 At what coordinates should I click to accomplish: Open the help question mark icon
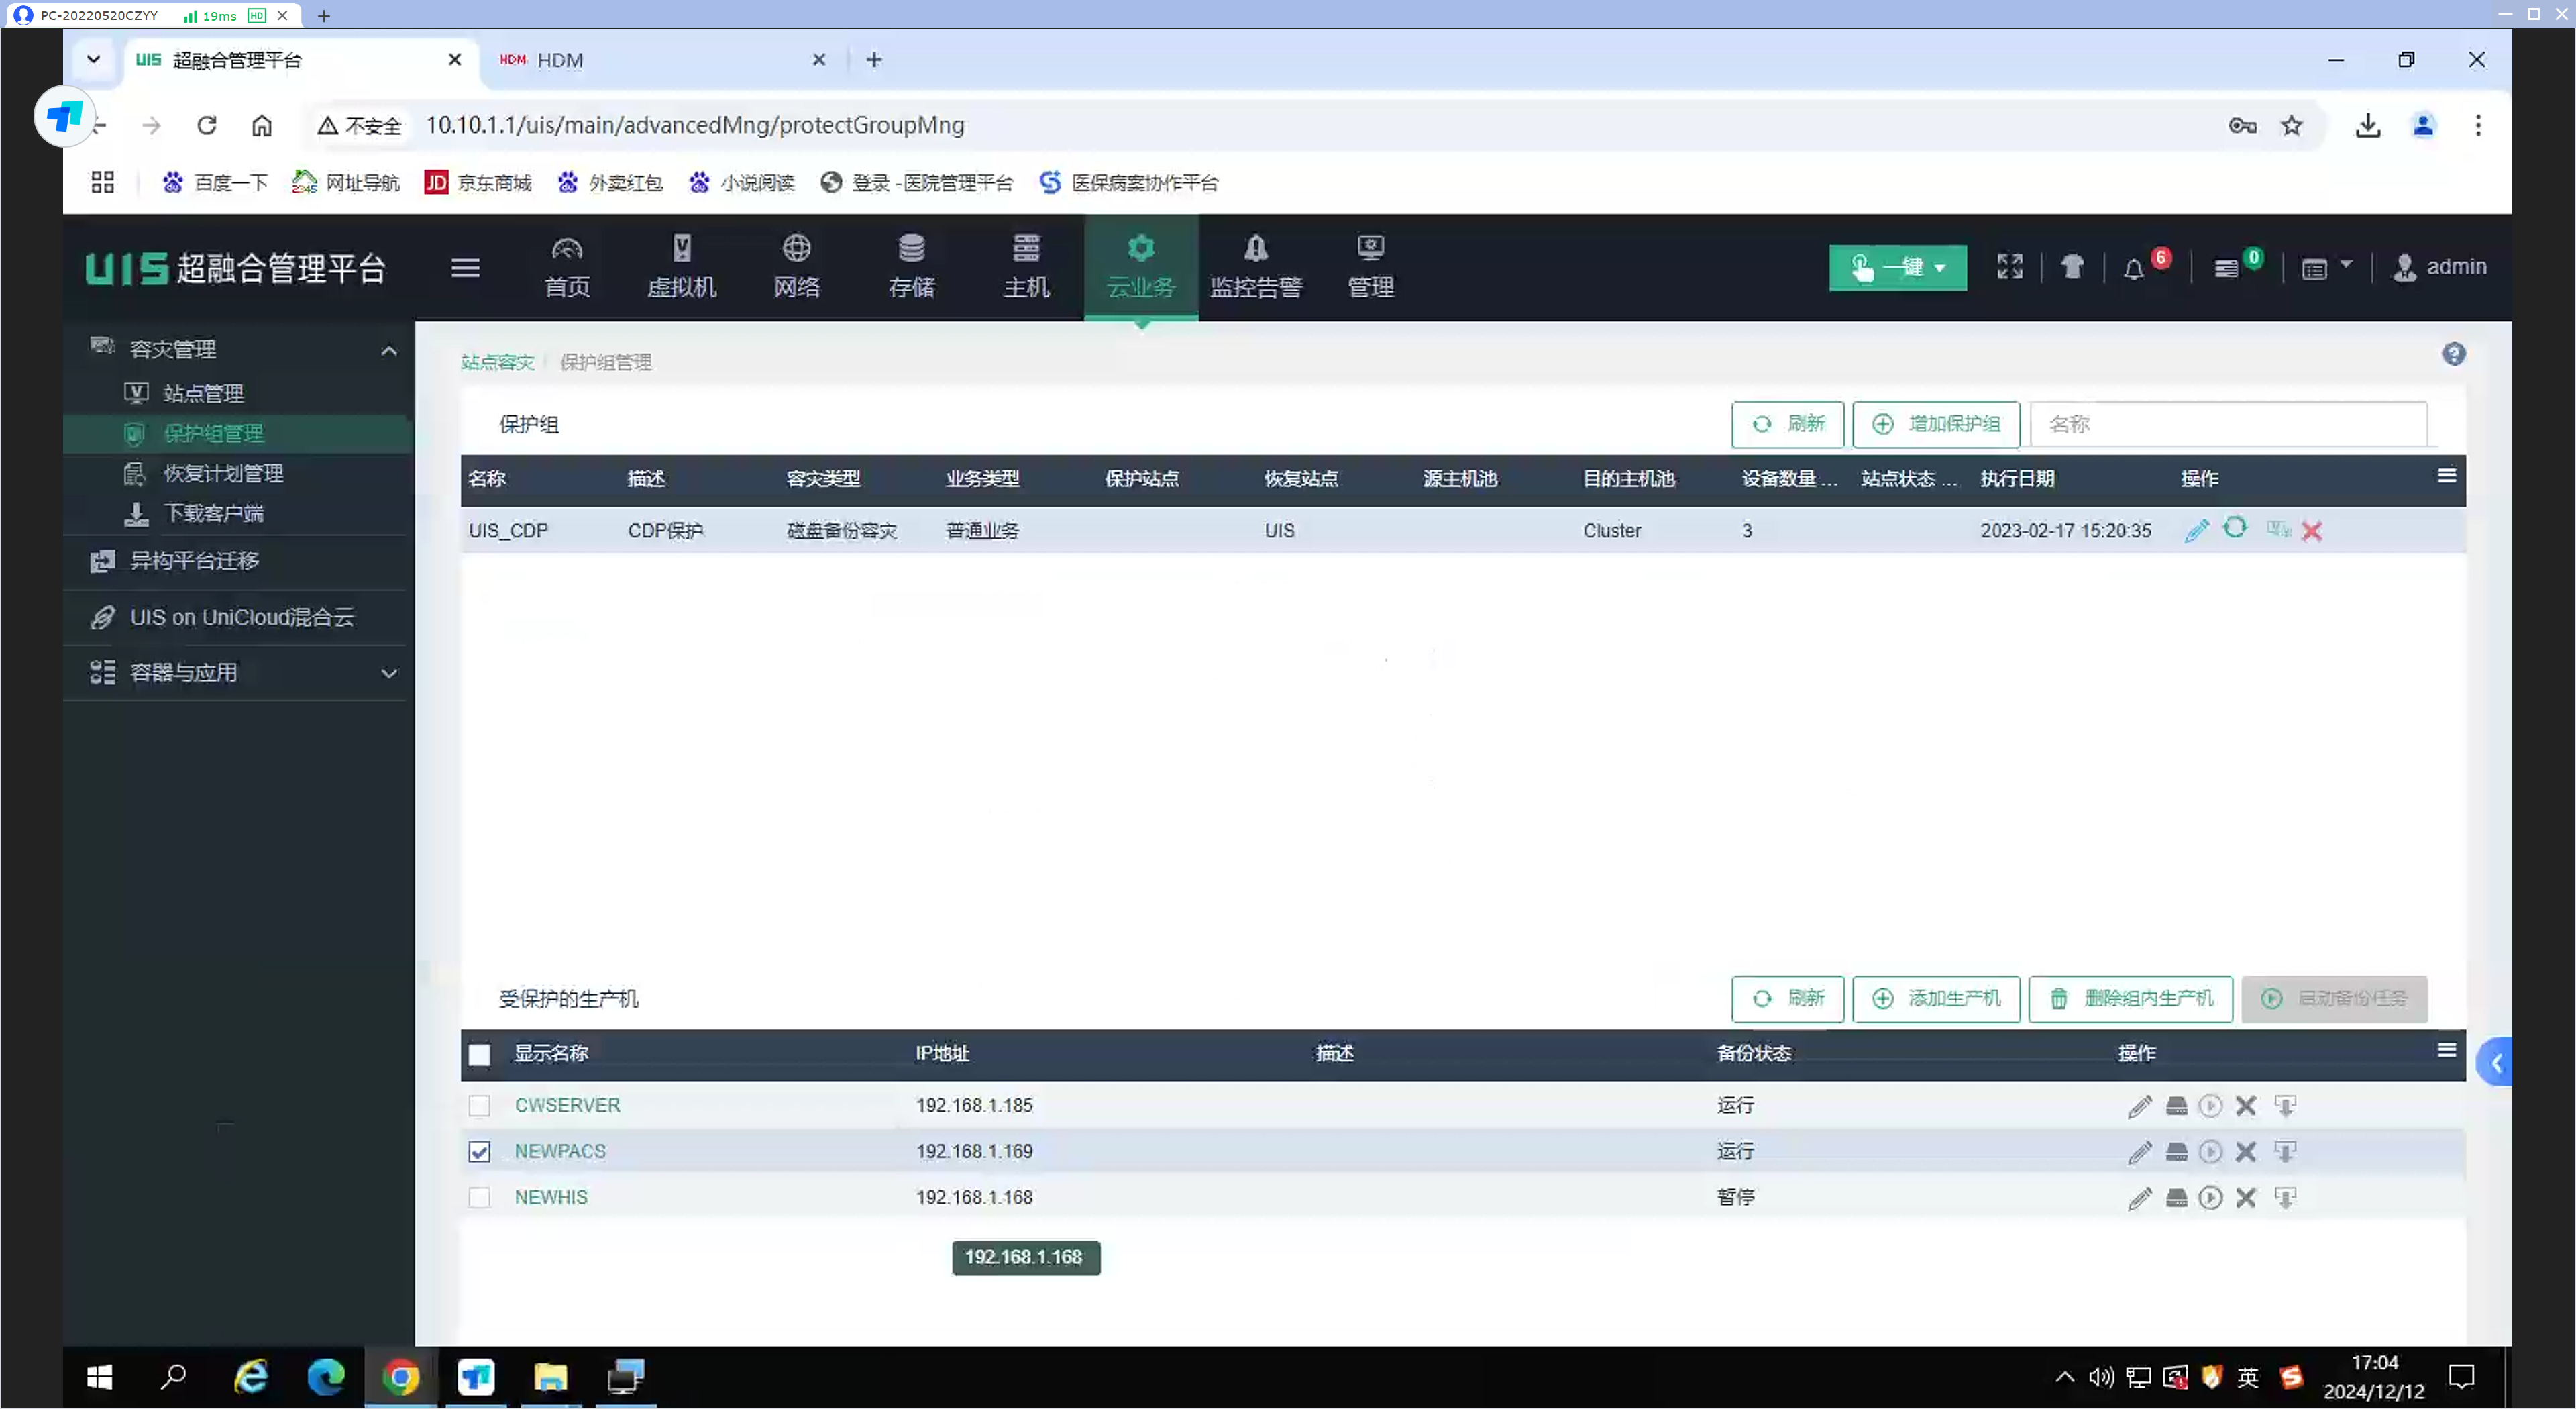point(2453,354)
